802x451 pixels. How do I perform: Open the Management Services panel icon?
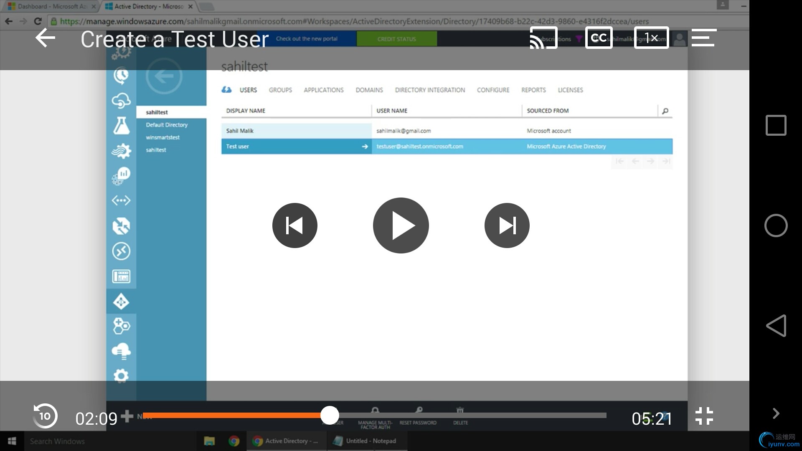121,276
